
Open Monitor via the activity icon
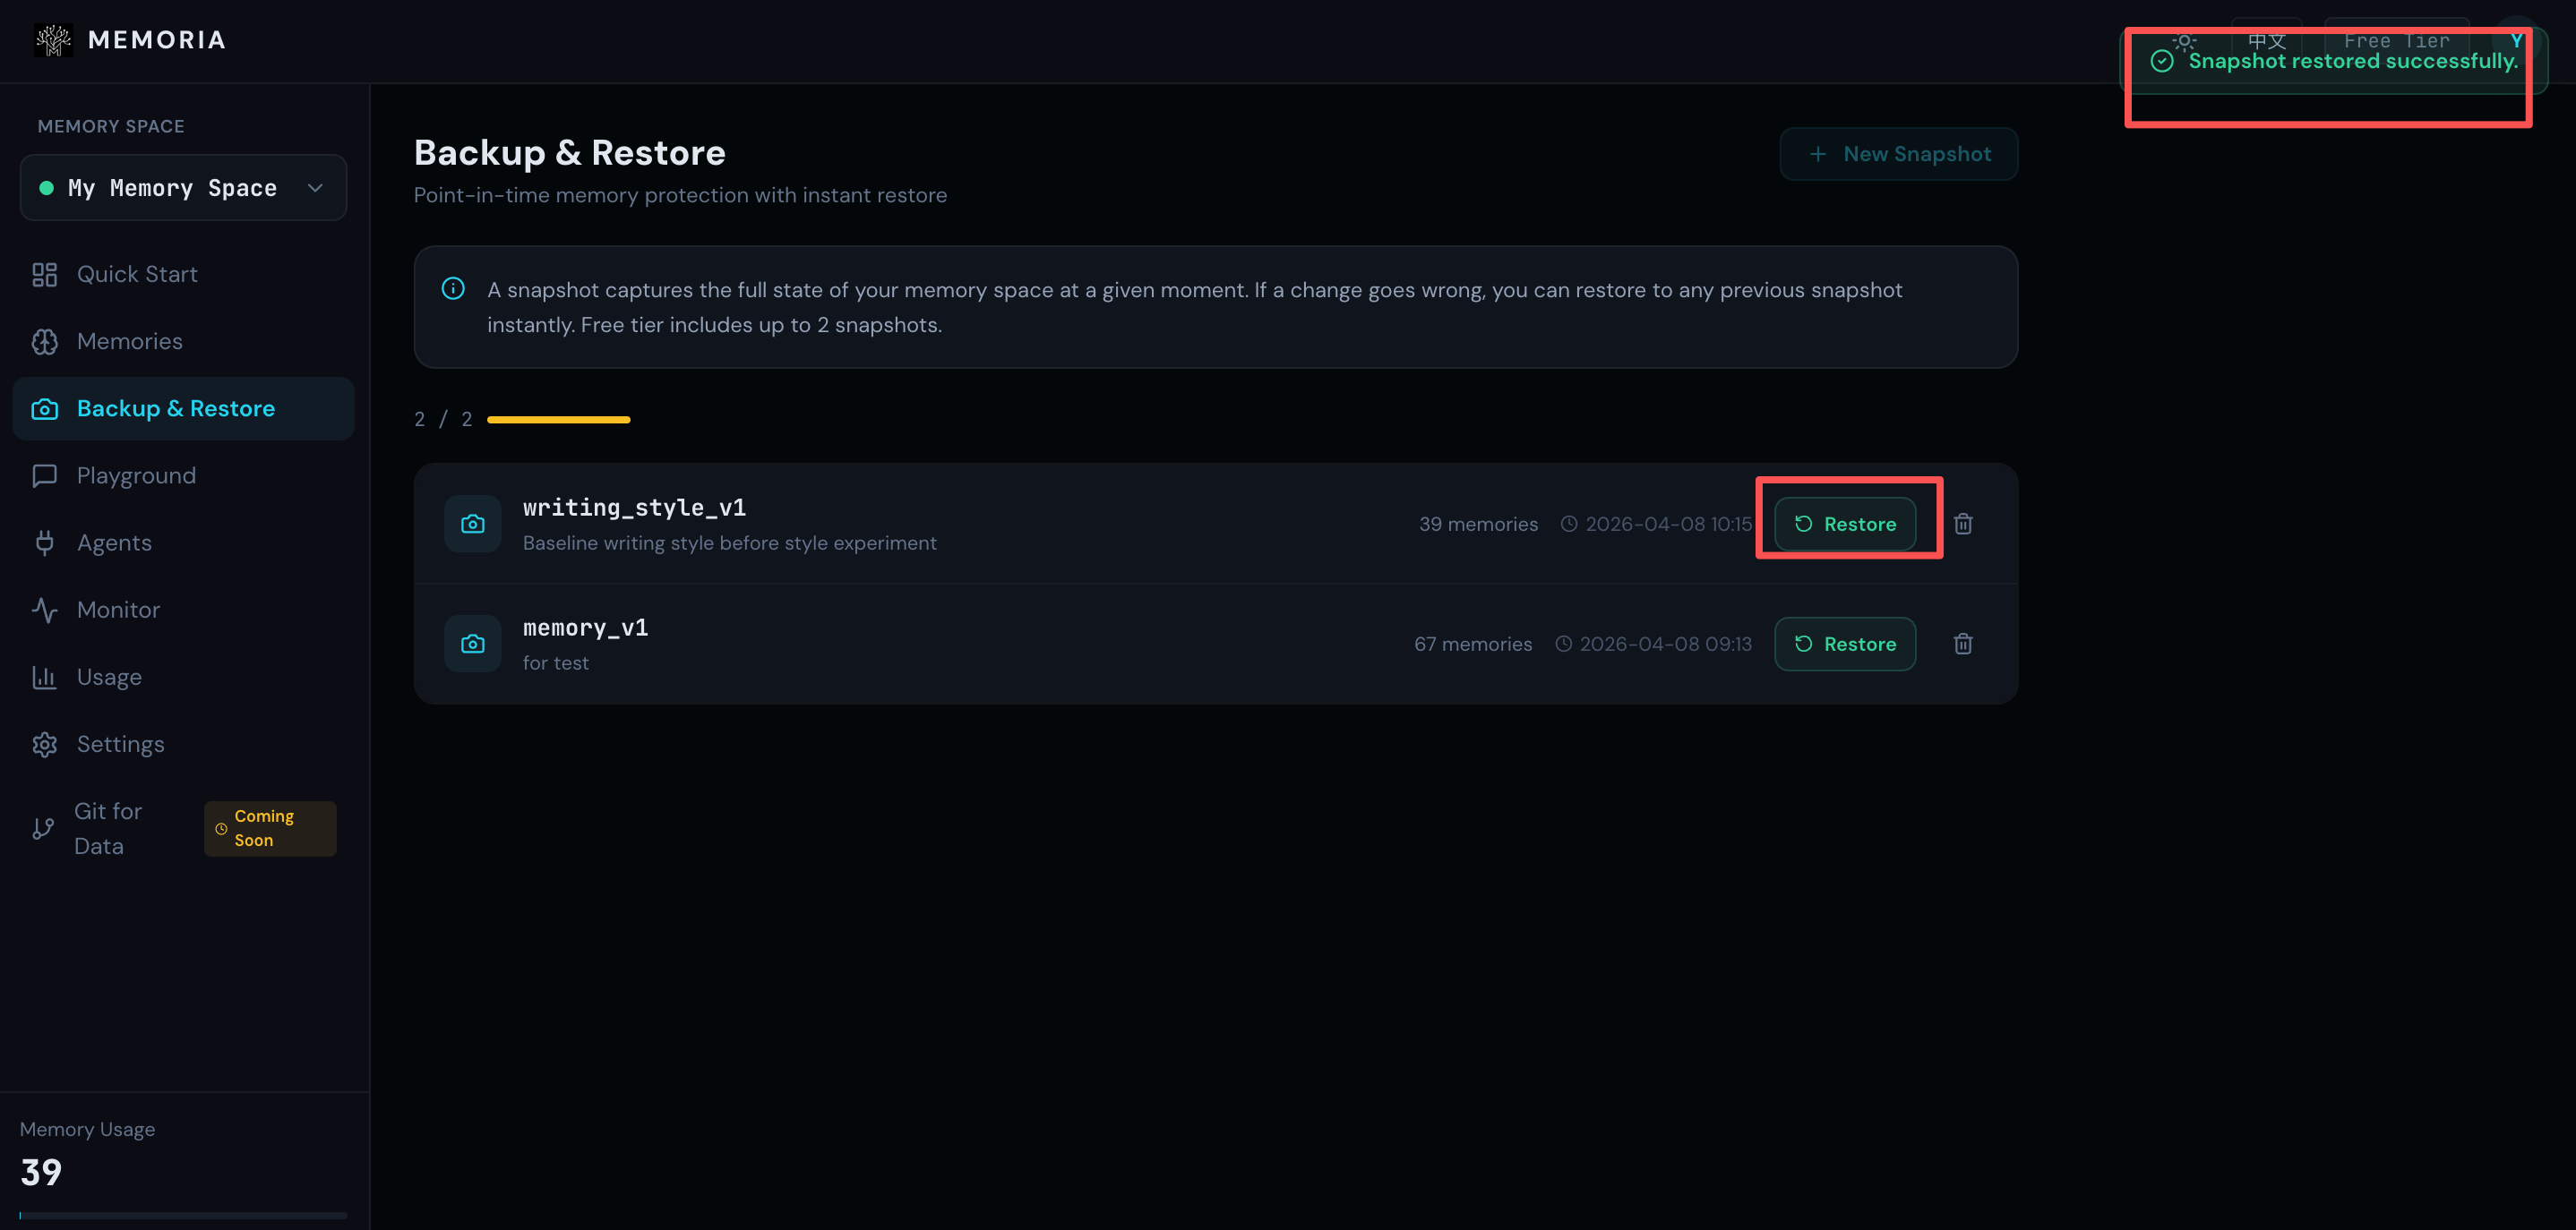pos(45,610)
